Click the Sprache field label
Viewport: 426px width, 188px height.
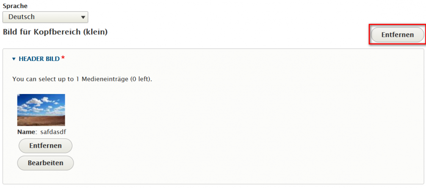coord(15,6)
